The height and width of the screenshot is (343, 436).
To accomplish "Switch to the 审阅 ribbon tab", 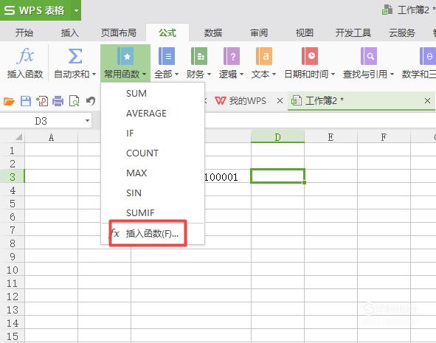I will coord(259,32).
